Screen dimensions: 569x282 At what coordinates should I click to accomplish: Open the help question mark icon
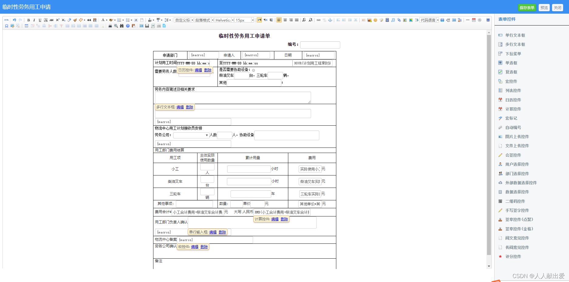tap(128, 26)
